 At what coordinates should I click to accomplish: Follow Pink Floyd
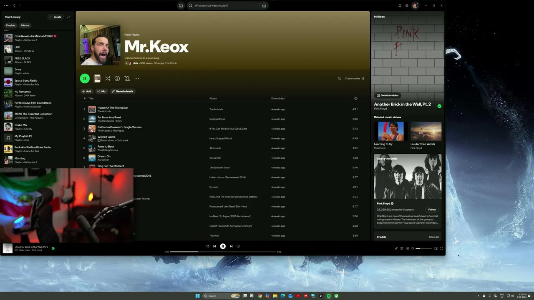[432, 210]
